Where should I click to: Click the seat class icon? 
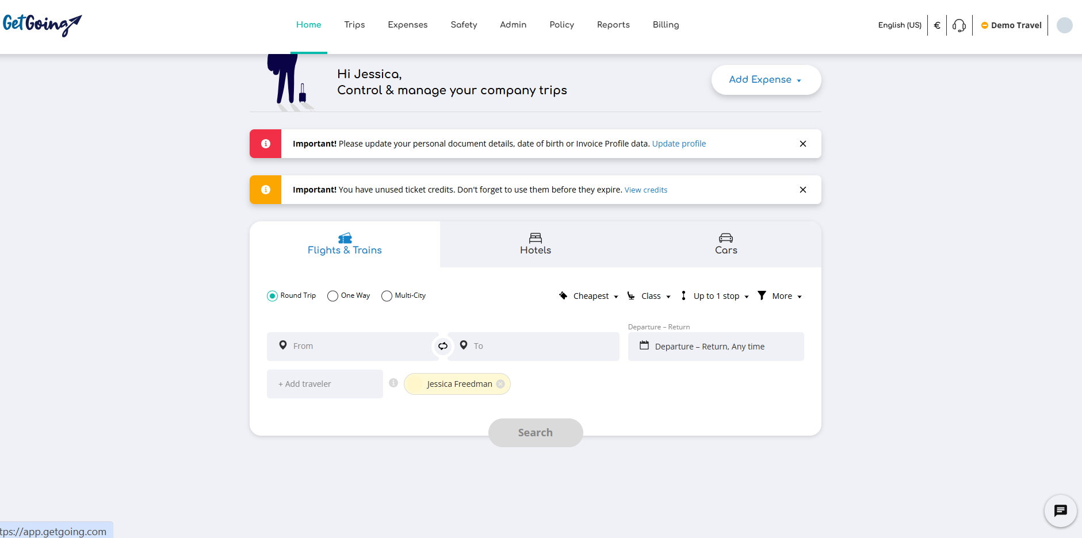(x=631, y=295)
